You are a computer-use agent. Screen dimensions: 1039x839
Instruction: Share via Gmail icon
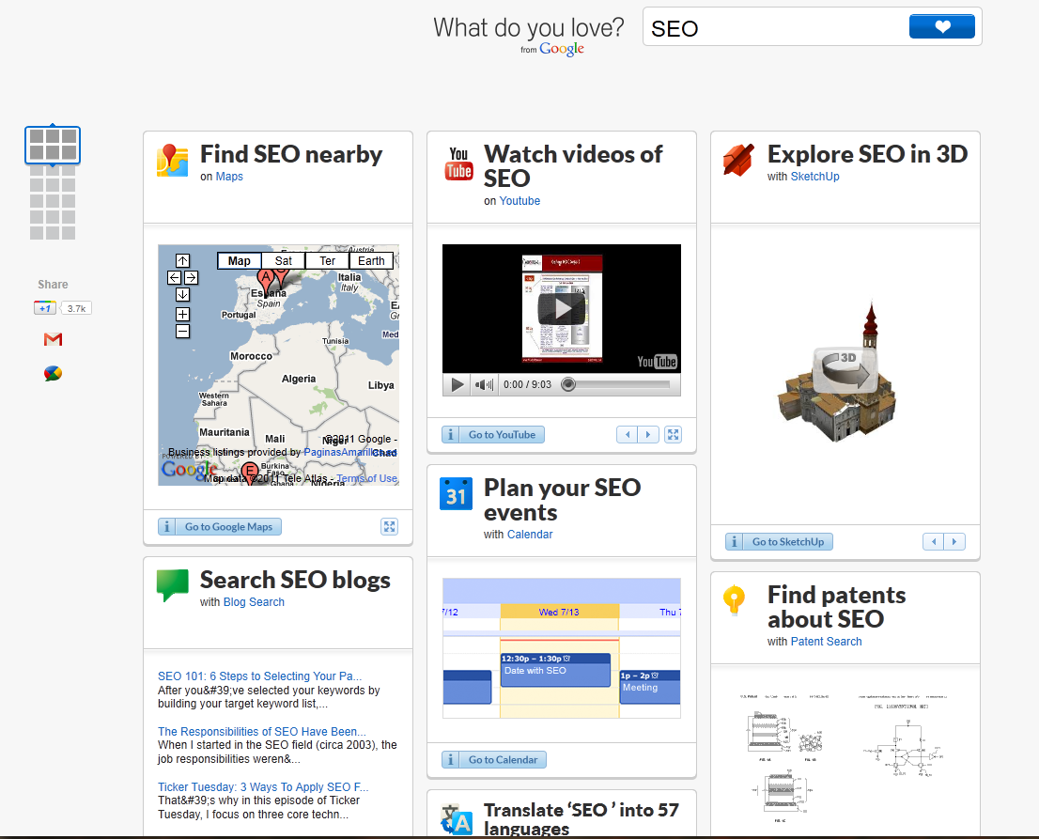[x=53, y=339]
